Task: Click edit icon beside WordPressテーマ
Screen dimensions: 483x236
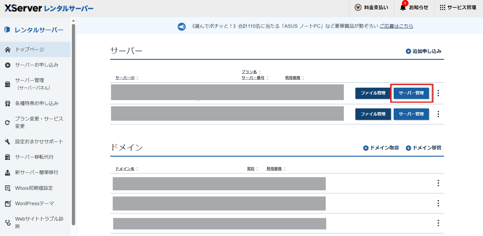Action: 8,203
